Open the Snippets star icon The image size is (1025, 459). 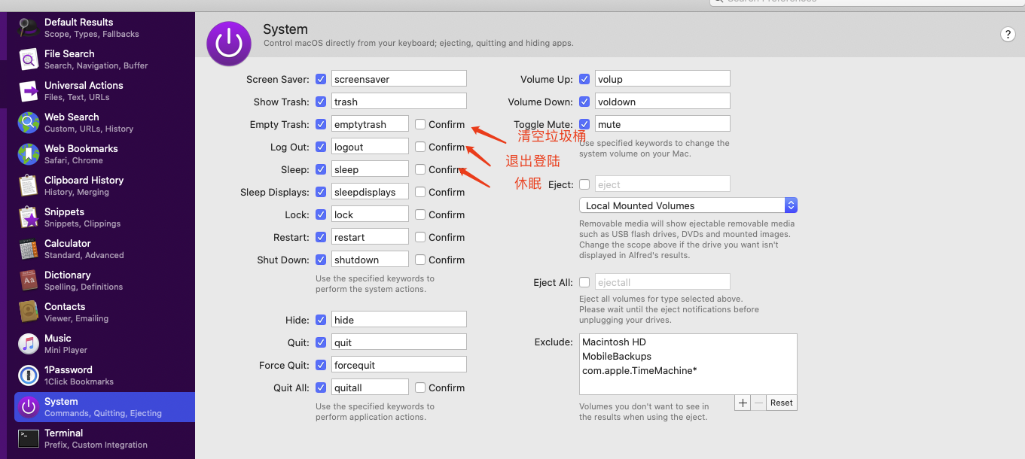tap(29, 217)
